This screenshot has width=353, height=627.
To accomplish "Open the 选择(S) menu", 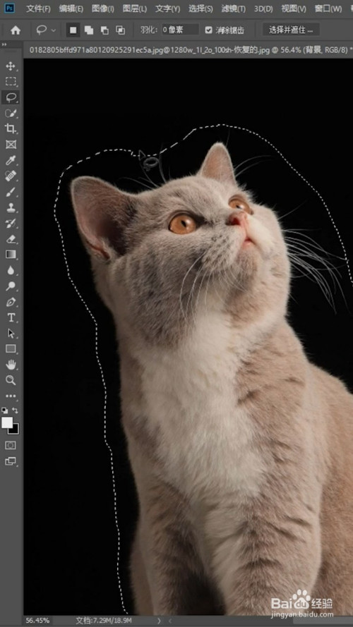I will (201, 8).
